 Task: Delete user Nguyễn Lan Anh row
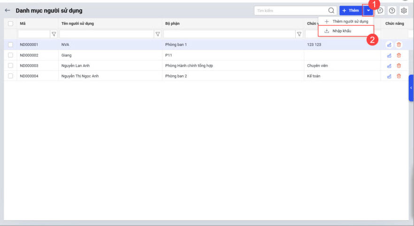(399, 66)
